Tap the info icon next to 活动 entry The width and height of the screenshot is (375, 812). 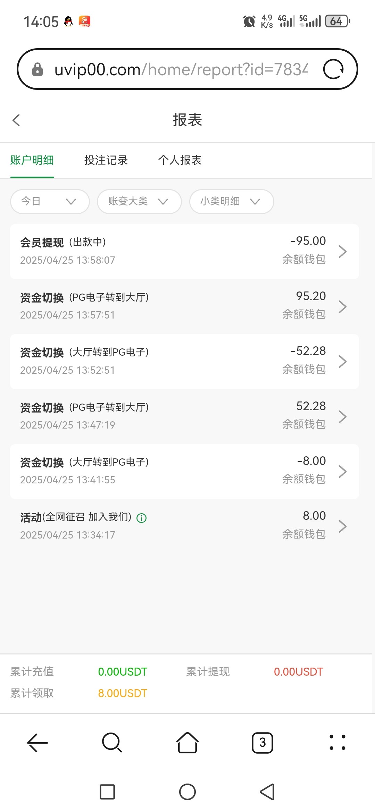point(142,518)
